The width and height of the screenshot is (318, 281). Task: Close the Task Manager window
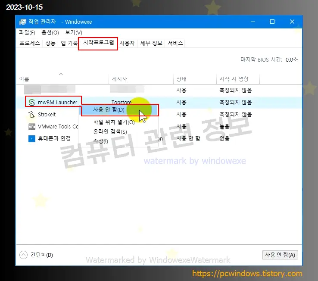pos(292,22)
